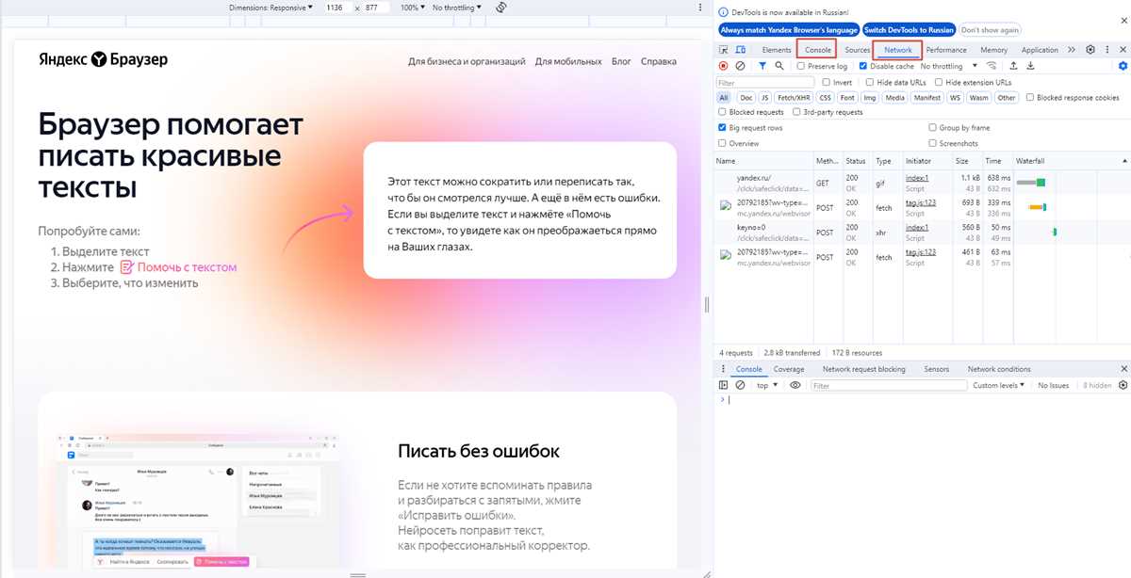Open the Application tab

click(1040, 50)
